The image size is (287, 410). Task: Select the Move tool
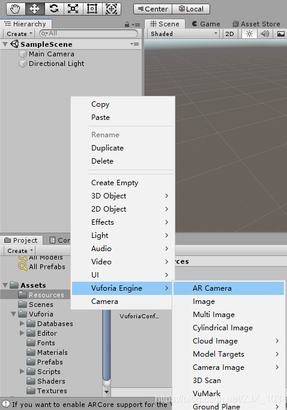[35, 9]
